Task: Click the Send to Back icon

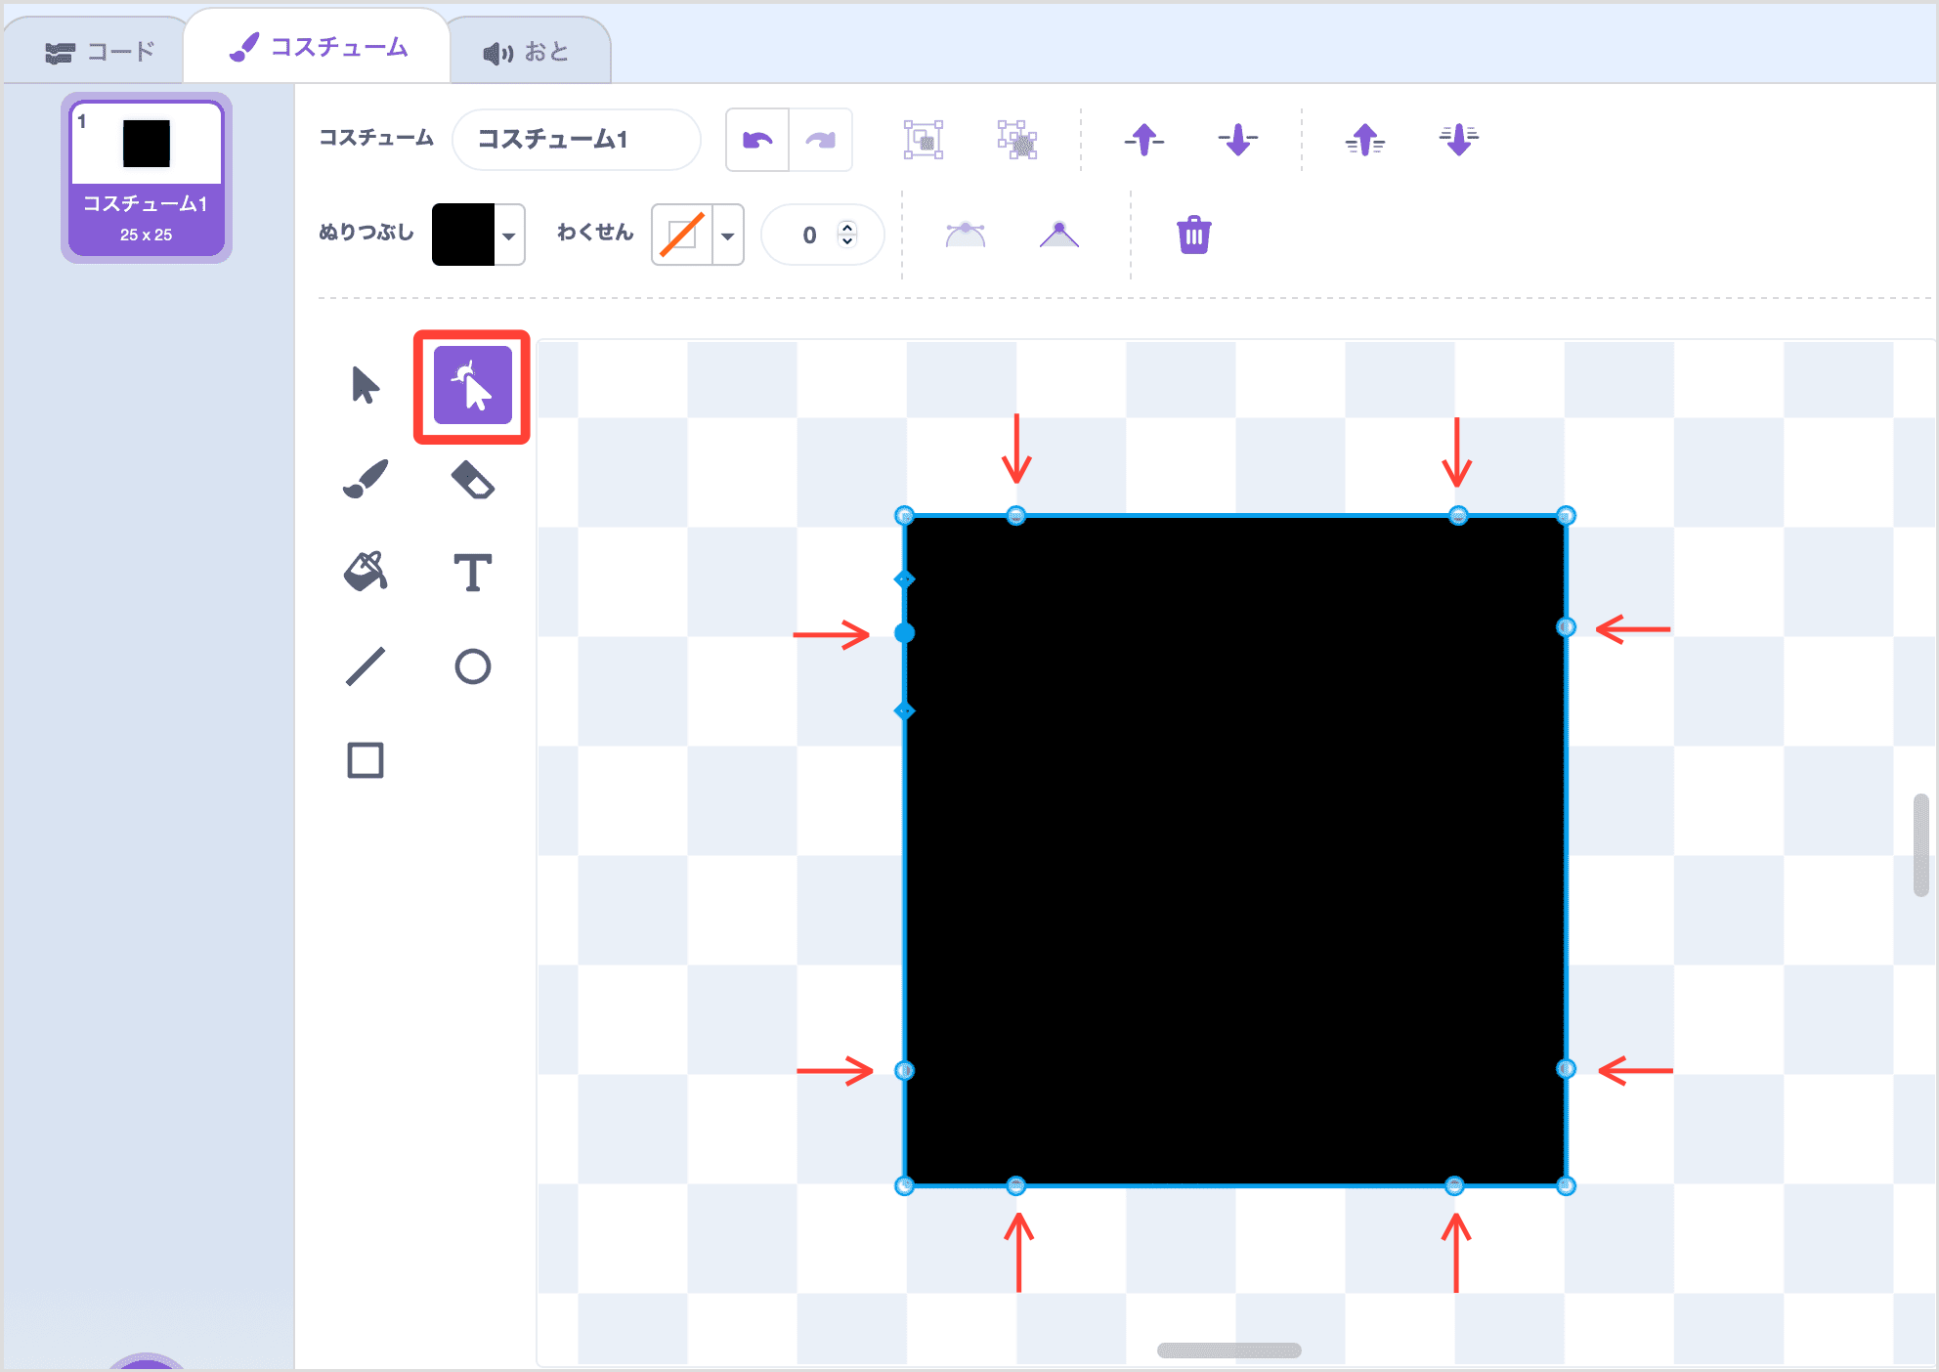Action: [x=1458, y=140]
